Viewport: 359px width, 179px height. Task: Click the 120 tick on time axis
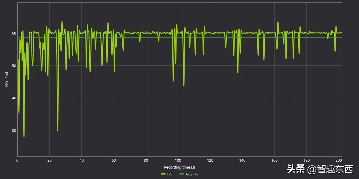click(x=210, y=161)
